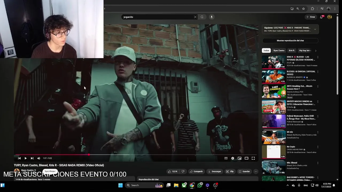This screenshot has width=342, height=192.
Task: Open File Explorer from the taskbar
Action: pos(176,185)
